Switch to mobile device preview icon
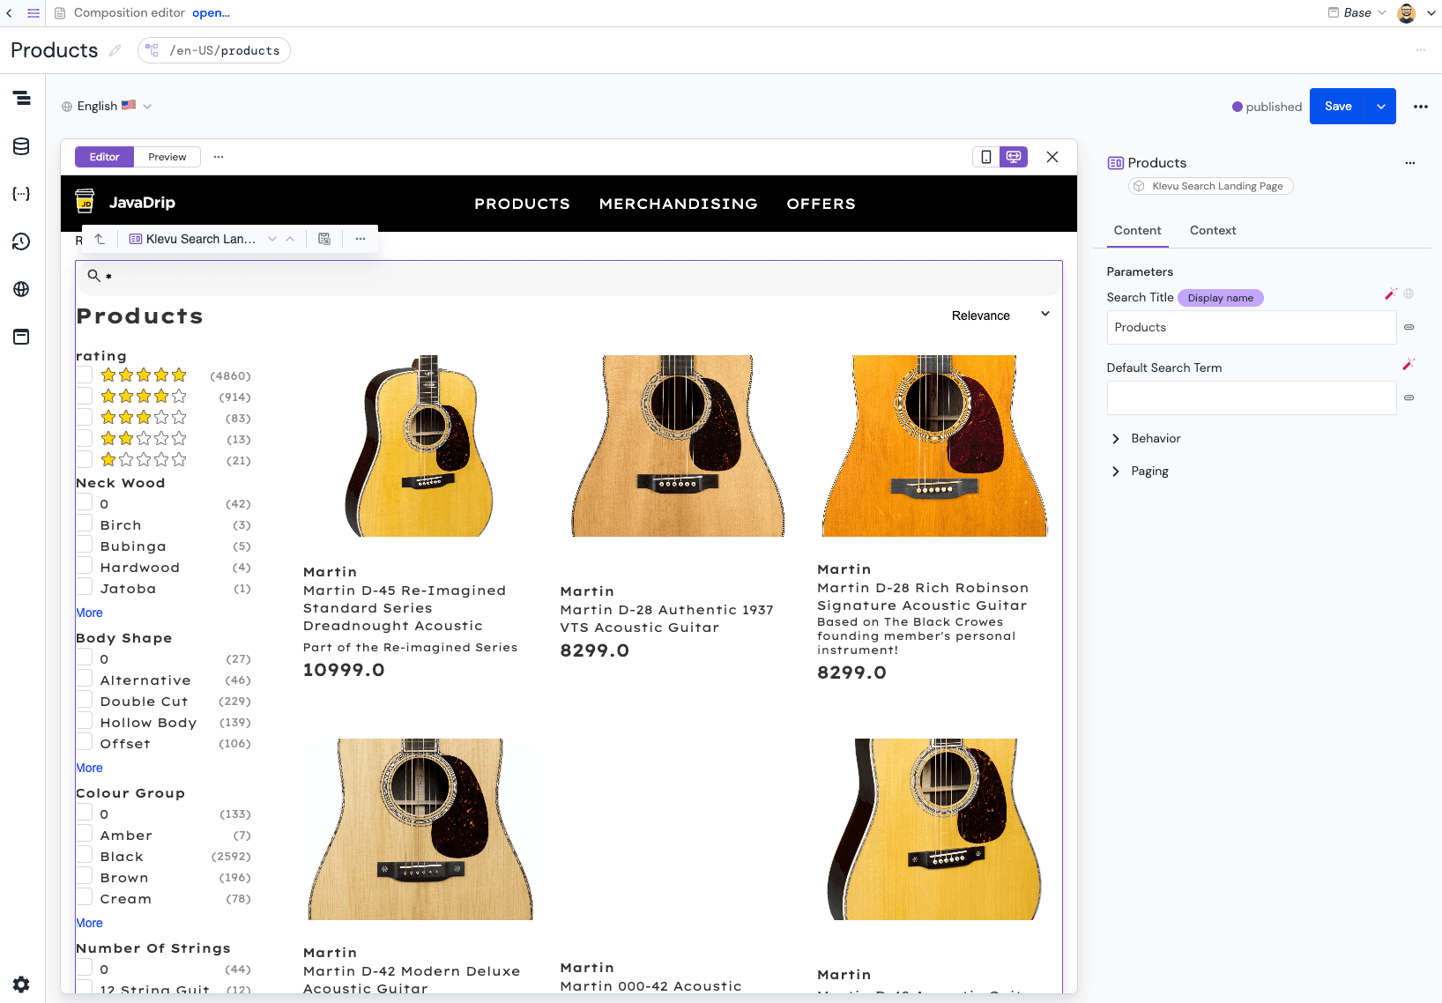 (x=986, y=157)
